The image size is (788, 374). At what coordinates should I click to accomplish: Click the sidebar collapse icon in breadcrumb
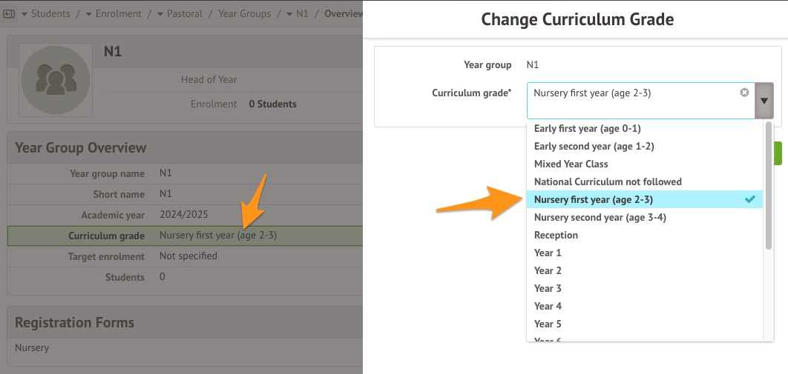point(10,14)
